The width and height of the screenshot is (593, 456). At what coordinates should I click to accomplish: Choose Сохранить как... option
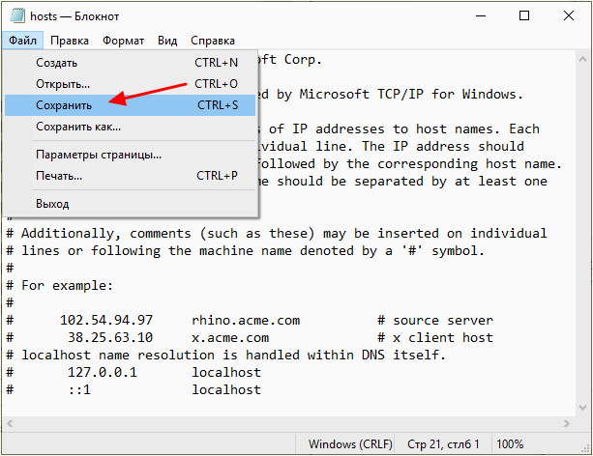click(130, 127)
